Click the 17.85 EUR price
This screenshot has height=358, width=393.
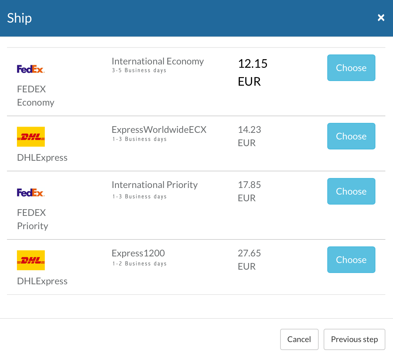coord(249,191)
